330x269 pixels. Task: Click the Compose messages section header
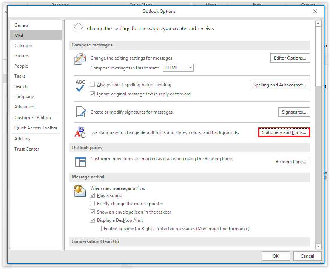(190, 45)
